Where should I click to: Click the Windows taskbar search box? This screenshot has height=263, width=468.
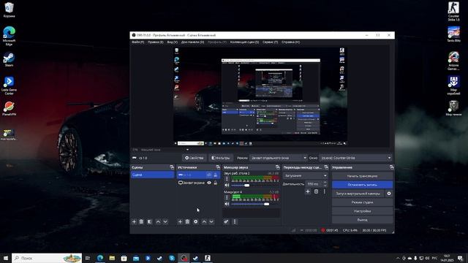tap(47, 258)
